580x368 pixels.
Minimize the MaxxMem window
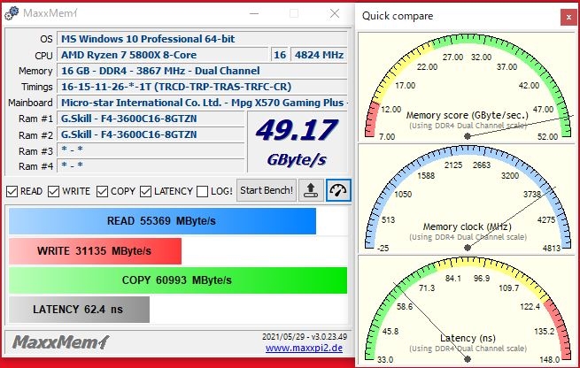(x=254, y=13)
